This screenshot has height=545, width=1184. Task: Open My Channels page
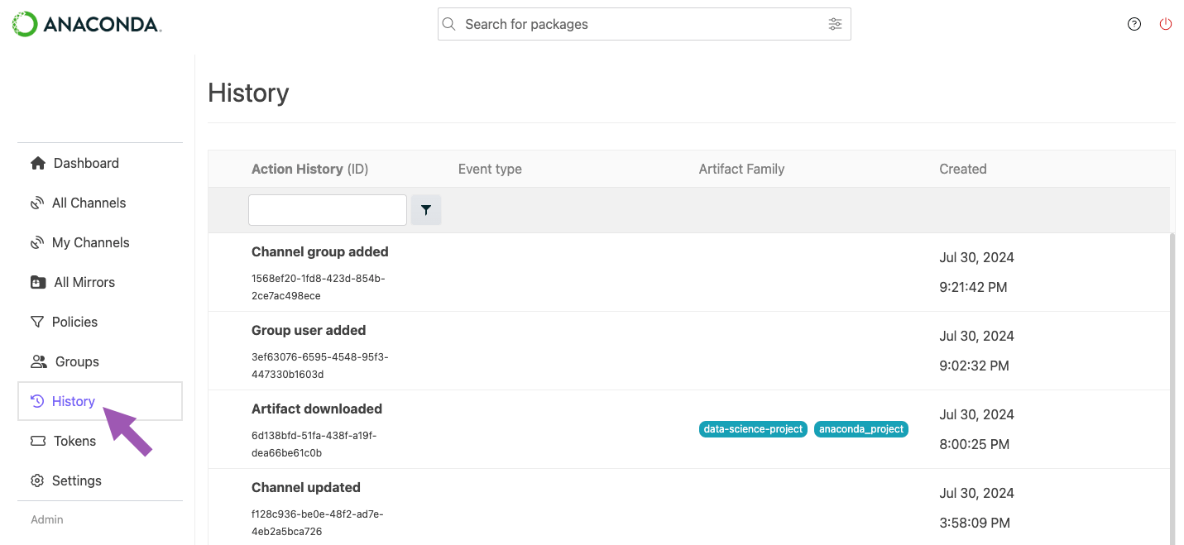[x=100, y=242]
